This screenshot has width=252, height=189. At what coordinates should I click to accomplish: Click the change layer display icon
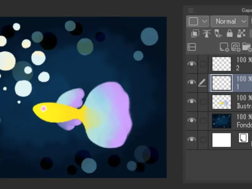pyautogui.click(x=192, y=47)
